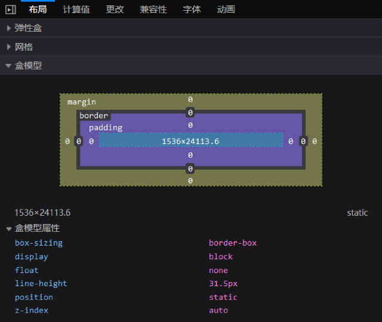Image resolution: width=382 pixels, height=322 pixels.
Task: Expand the 弹性盒 section
Action: pyautogui.click(x=28, y=28)
